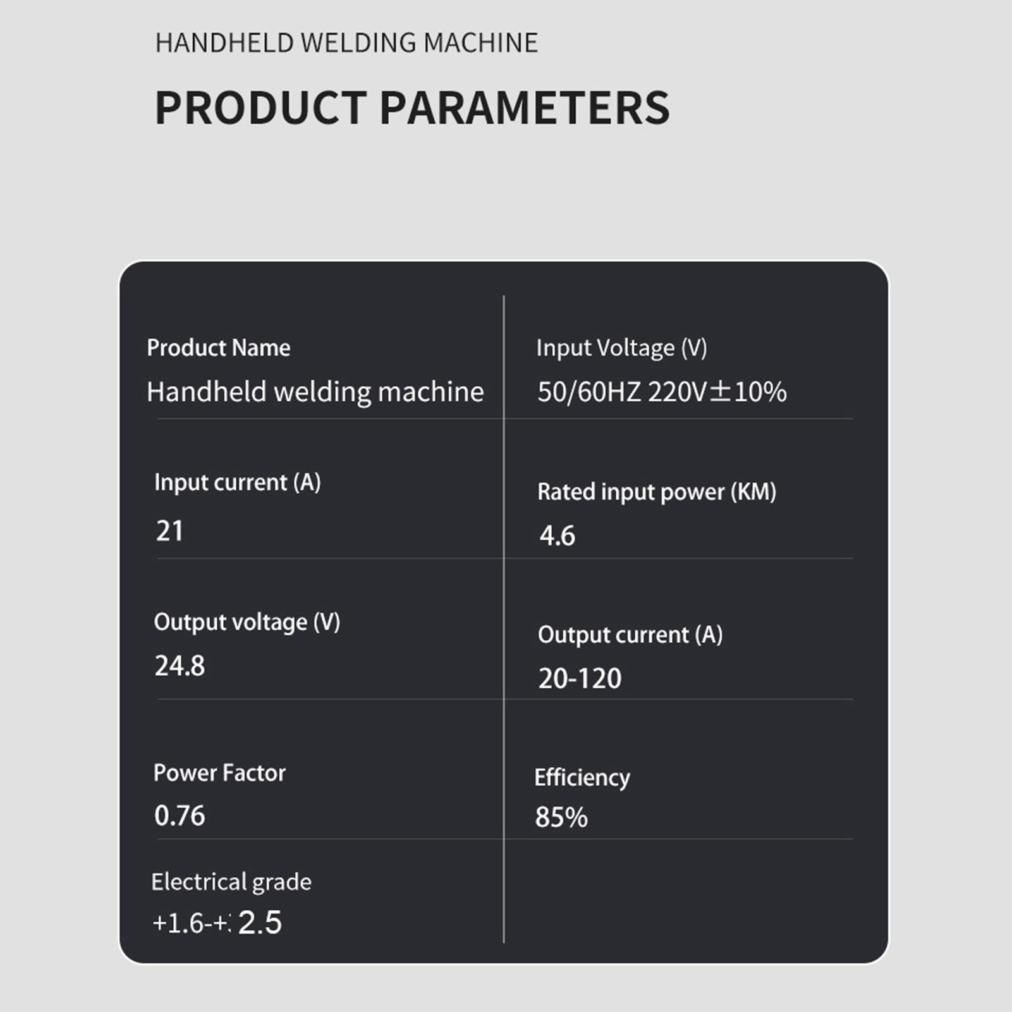Select the Input current (A) label

[x=237, y=482]
